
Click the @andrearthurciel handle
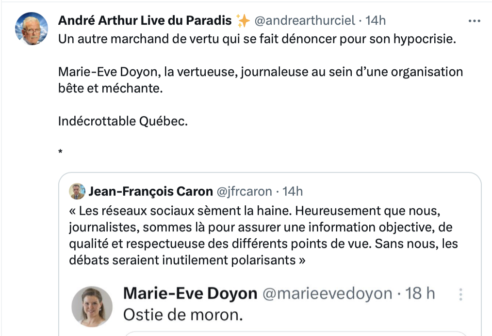point(305,21)
